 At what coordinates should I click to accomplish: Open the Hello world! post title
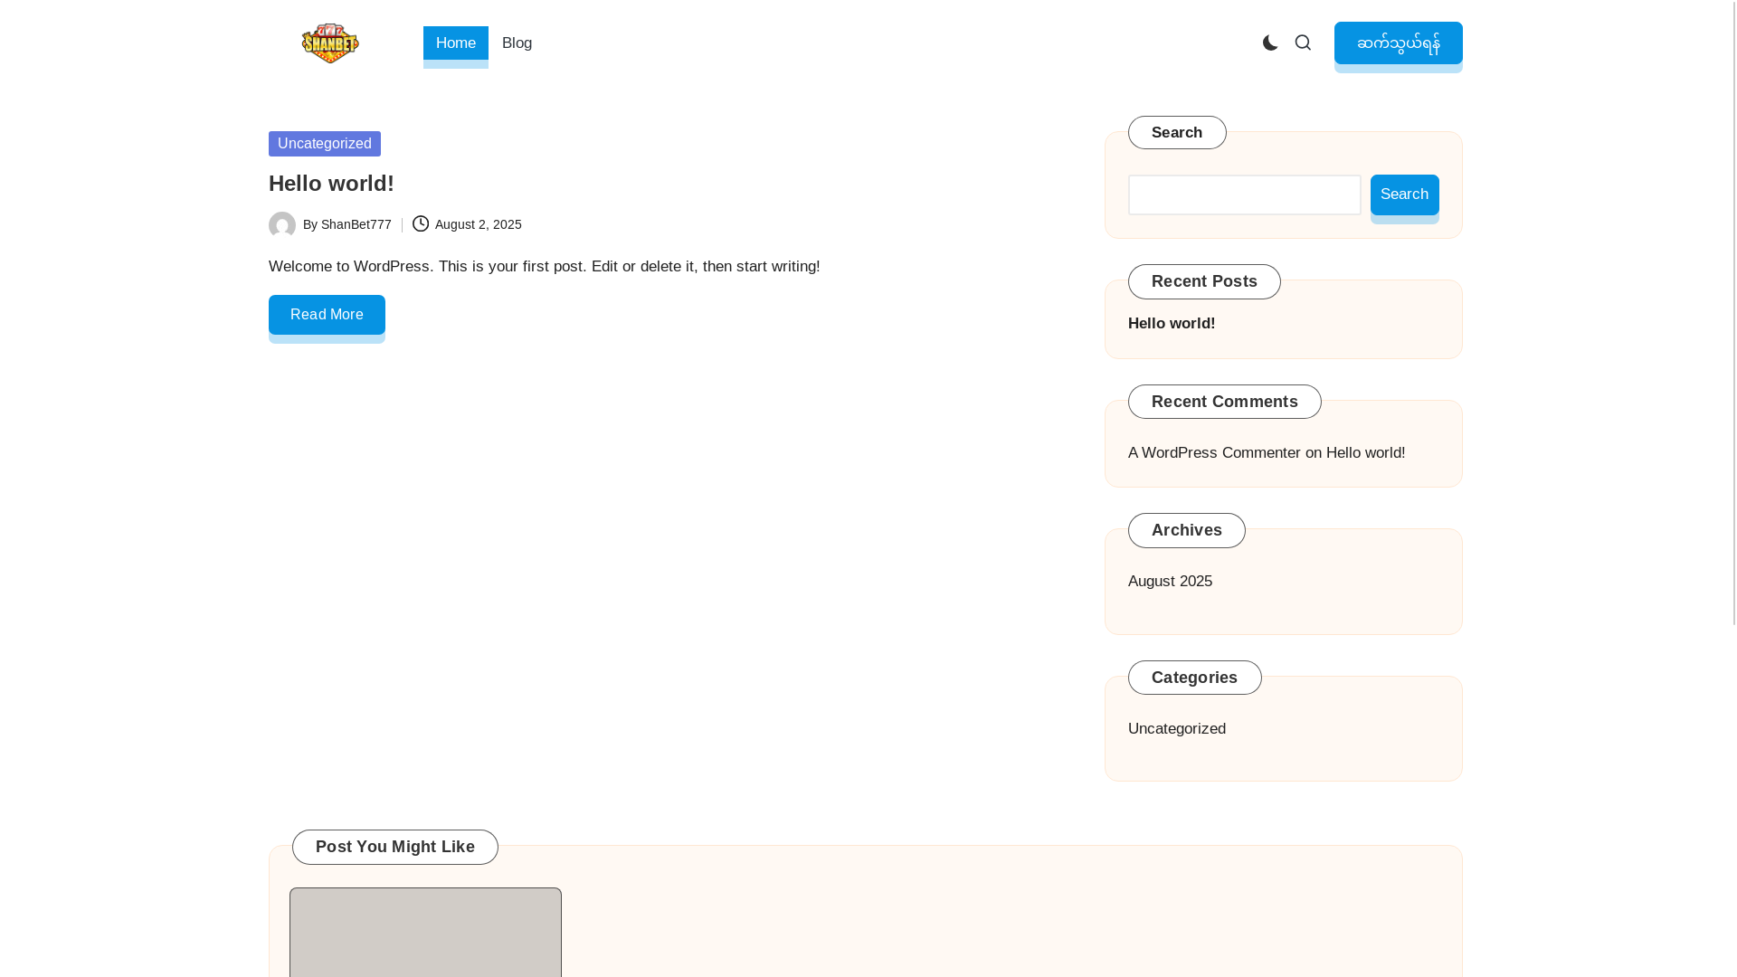pos(331,184)
